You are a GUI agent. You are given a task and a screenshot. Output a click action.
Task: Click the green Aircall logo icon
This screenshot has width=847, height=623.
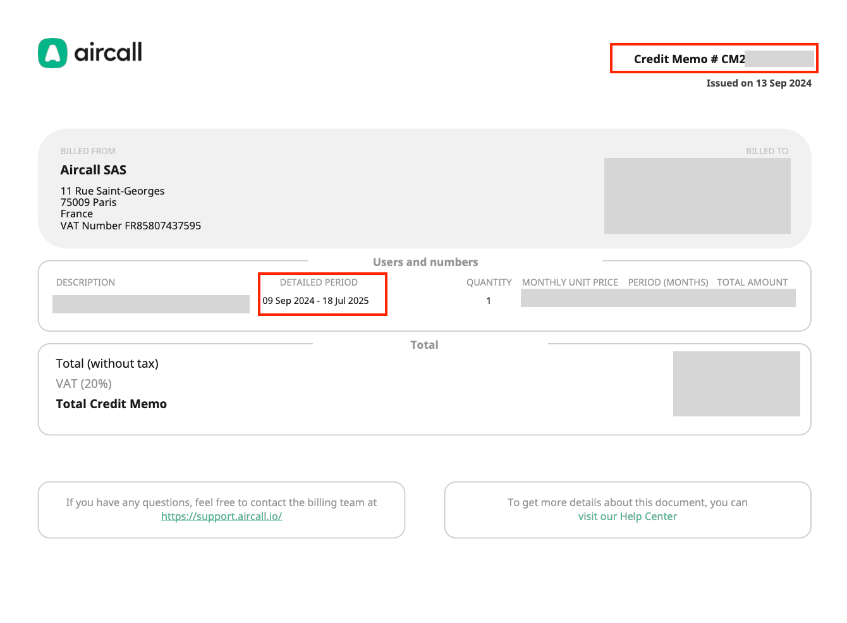(52, 53)
